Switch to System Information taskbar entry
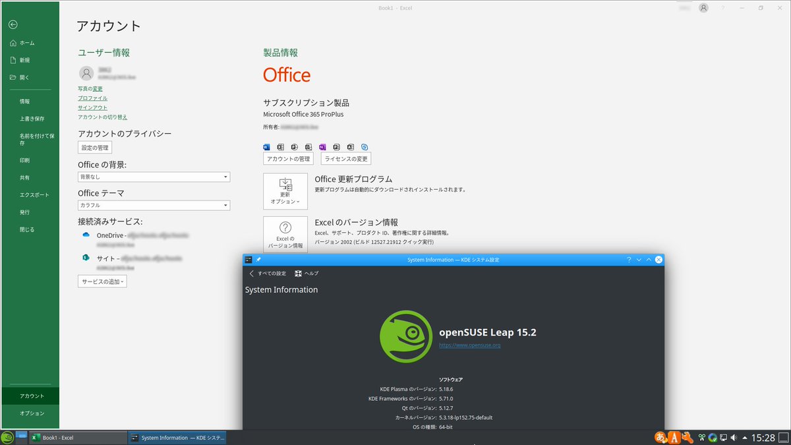 coord(177,438)
